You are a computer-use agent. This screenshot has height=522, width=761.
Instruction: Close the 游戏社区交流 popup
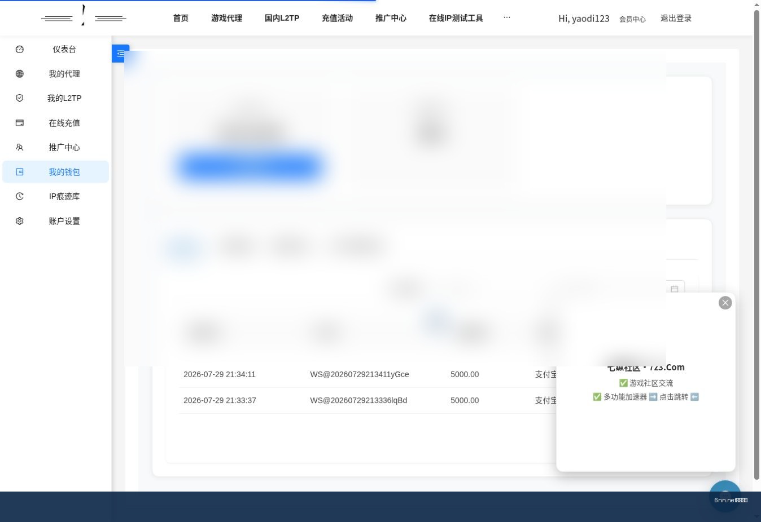(725, 303)
